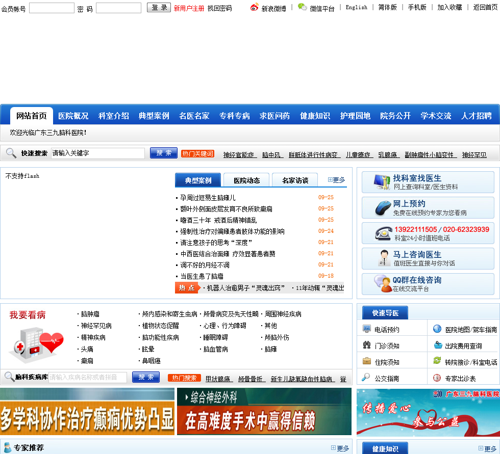Click the chat person icon for QQ群在线咨询
Screen dimensions: 500x454
coord(383,284)
